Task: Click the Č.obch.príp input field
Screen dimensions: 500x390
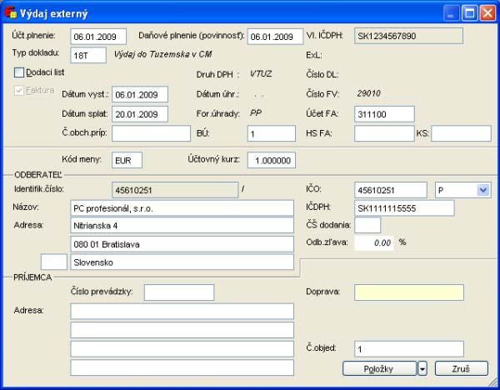Action: tap(151, 133)
